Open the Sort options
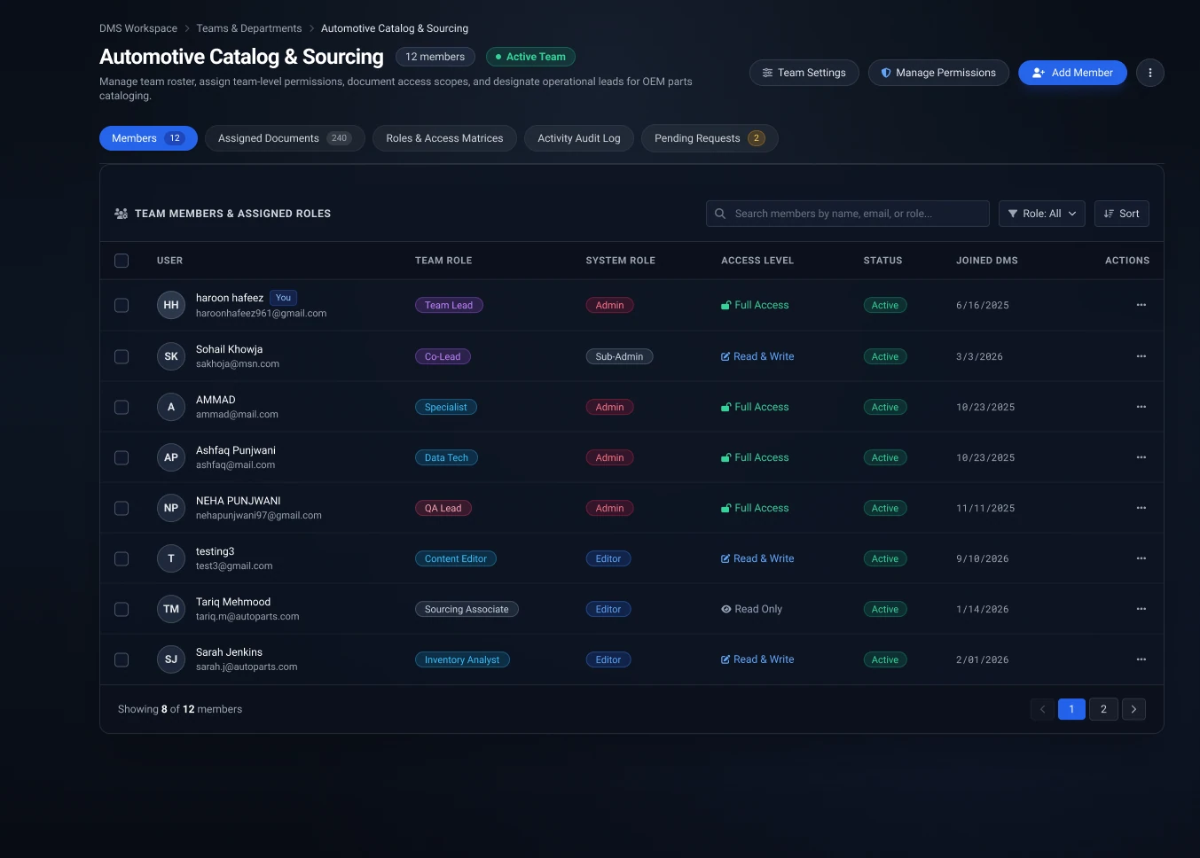 (1122, 214)
